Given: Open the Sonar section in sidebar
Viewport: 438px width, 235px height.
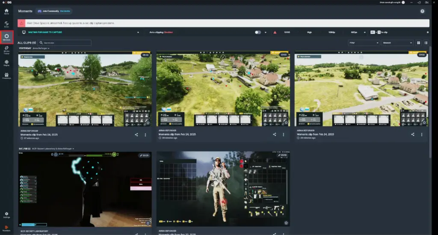Looking at the screenshot, I should (x=6, y=24).
